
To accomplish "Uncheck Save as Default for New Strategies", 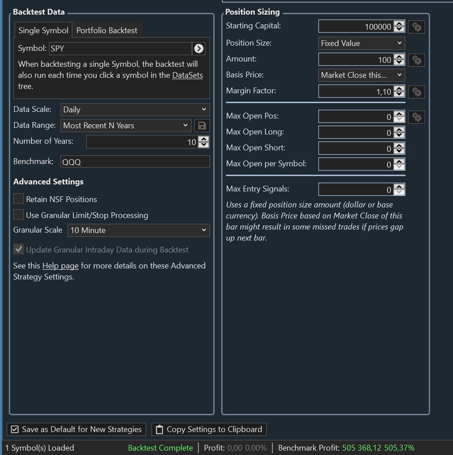I will click(x=15, y=429).
